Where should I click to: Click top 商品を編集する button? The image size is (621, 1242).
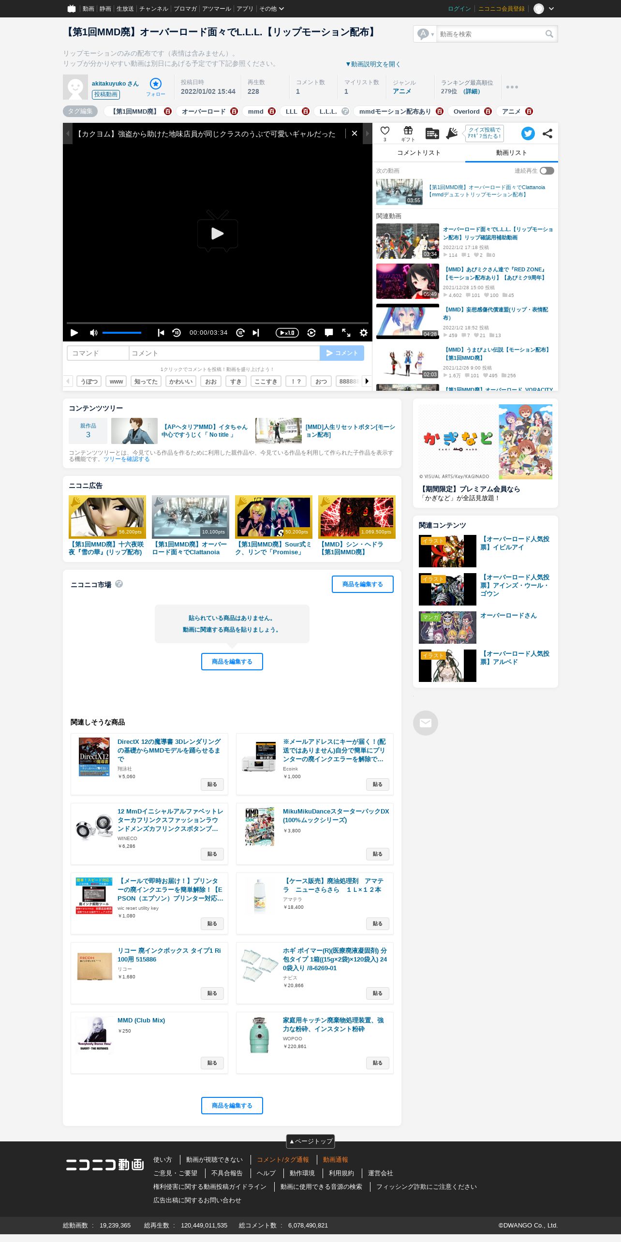point(363,584)
